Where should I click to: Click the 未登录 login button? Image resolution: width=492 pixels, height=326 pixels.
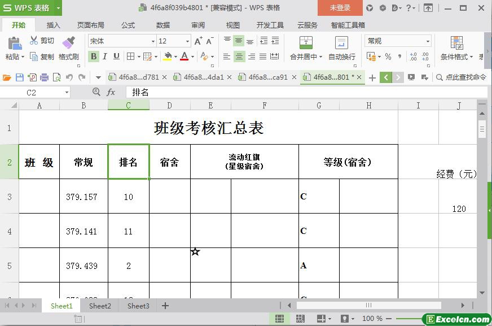340,8
